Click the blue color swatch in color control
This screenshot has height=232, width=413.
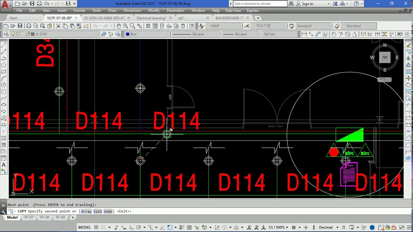click(x=127, y=34)
